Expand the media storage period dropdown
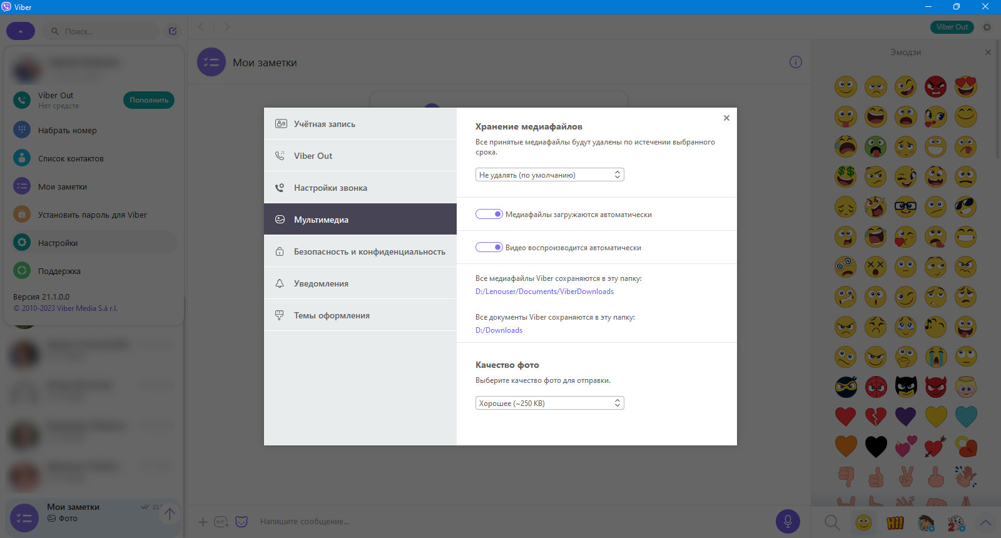Viewport: 1001px width, 538px height. 549,175
